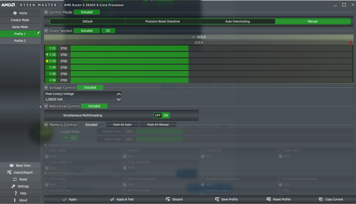Open Game Mode
Image resolution: width=356 pixels, height=204 pixels.
click(x=20, y=27)
